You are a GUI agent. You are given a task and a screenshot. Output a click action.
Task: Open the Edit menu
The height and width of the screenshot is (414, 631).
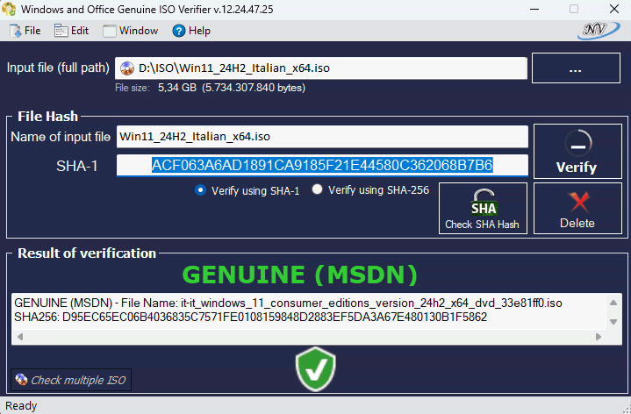pyautogui.click(x=71, y=31)
